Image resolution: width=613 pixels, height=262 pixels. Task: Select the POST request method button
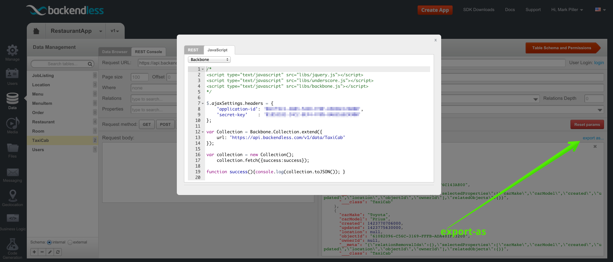click(x=165, y=124)
